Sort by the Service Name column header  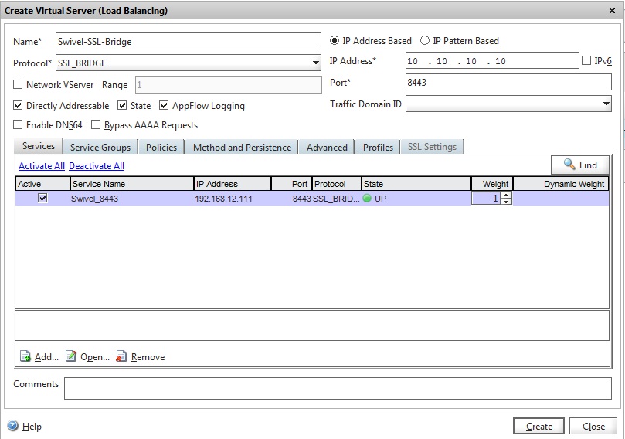[132, 184]
